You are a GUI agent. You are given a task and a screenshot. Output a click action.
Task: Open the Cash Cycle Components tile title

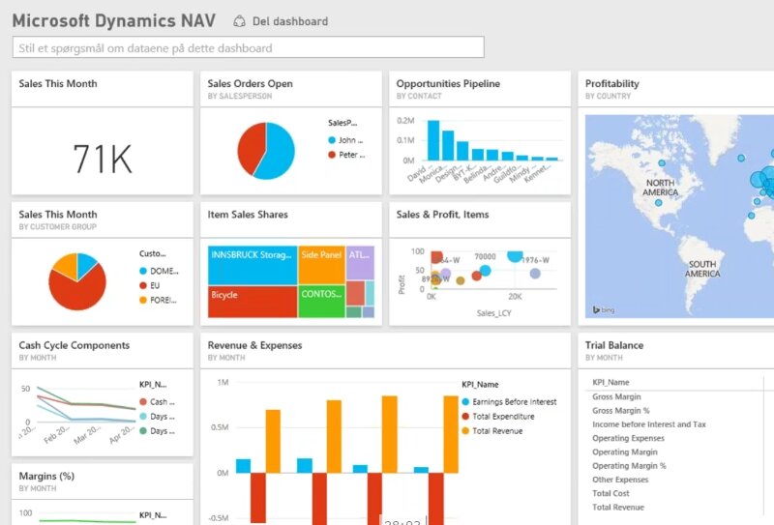click(74, 345)
